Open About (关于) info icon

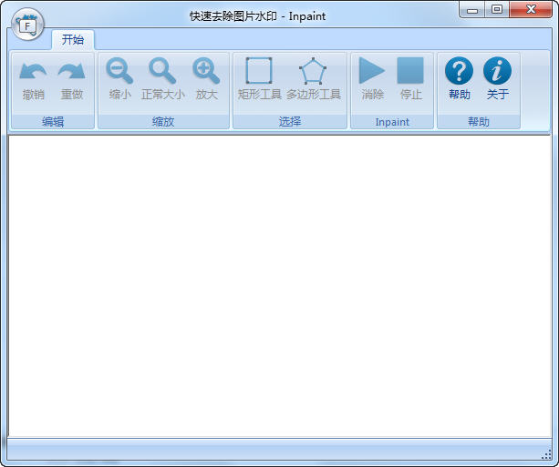coord(497,70)
